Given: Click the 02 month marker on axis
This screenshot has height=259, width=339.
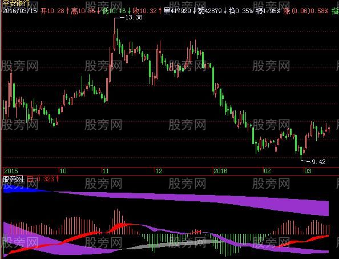Looking at the screenshot, I should tap(267, 171).
